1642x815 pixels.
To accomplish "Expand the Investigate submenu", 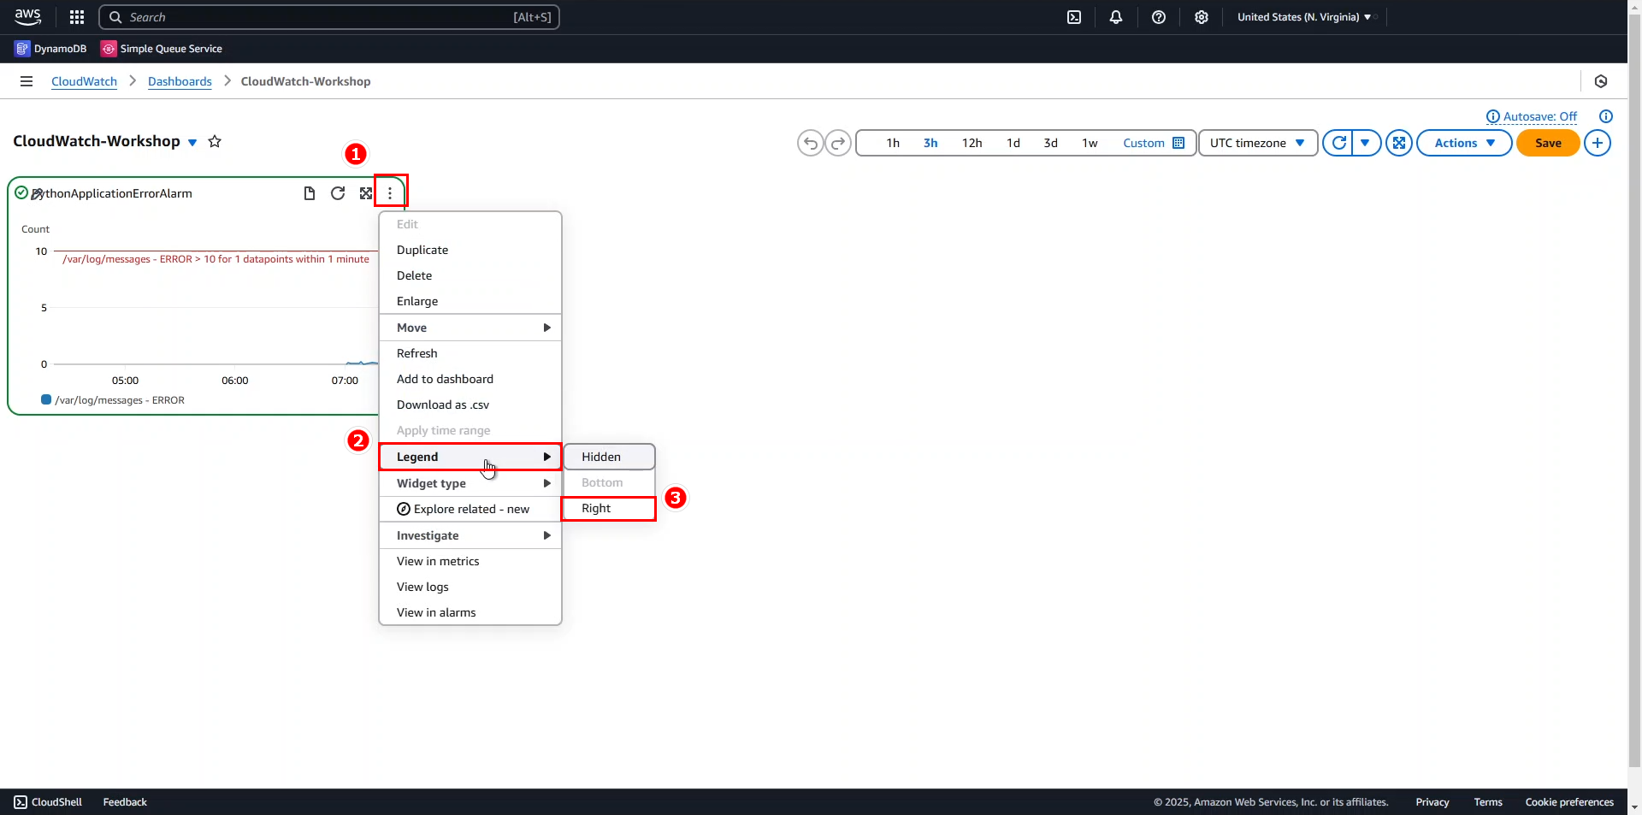I will [x=470, y=535].
